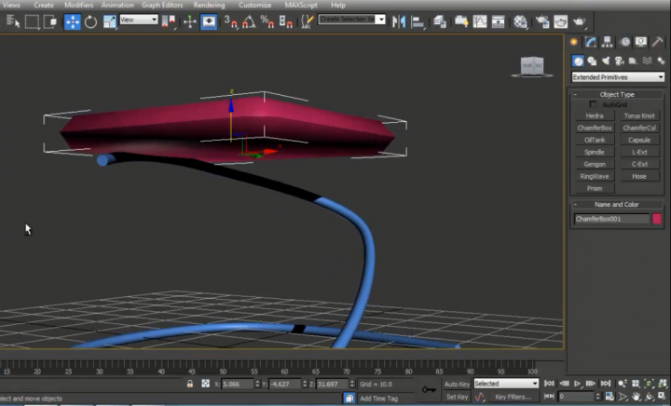
Task: Open the Rendering menu
Action: 208,5
